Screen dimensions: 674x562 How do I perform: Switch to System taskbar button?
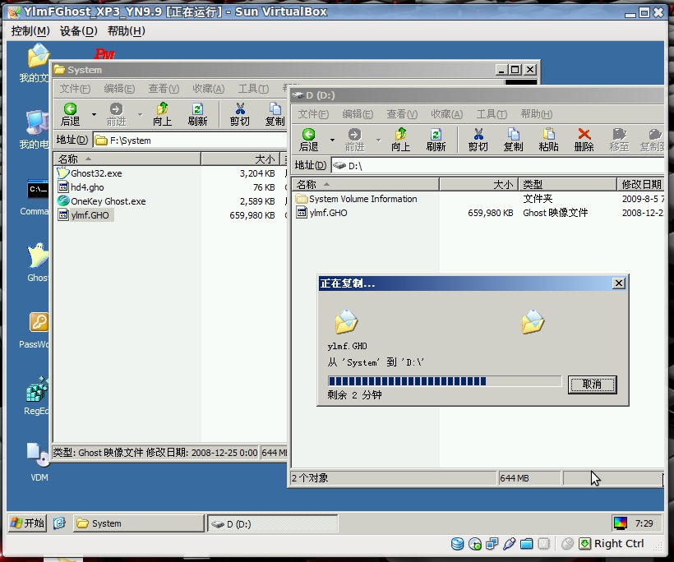coord(138,523)
